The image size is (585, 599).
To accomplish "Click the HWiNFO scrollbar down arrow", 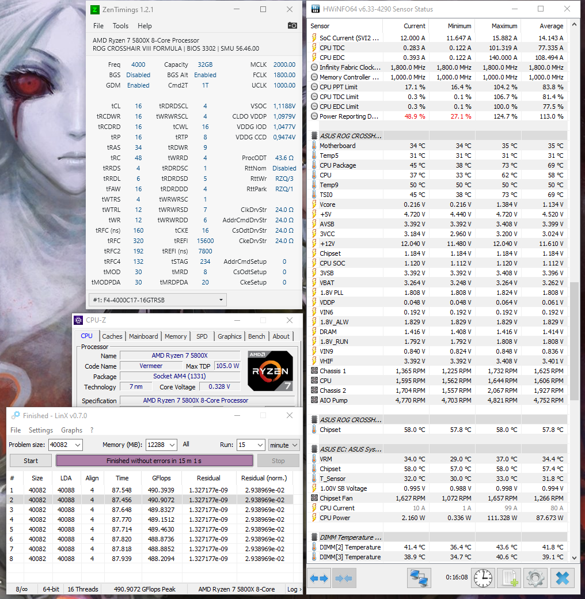I will (574, 558).
